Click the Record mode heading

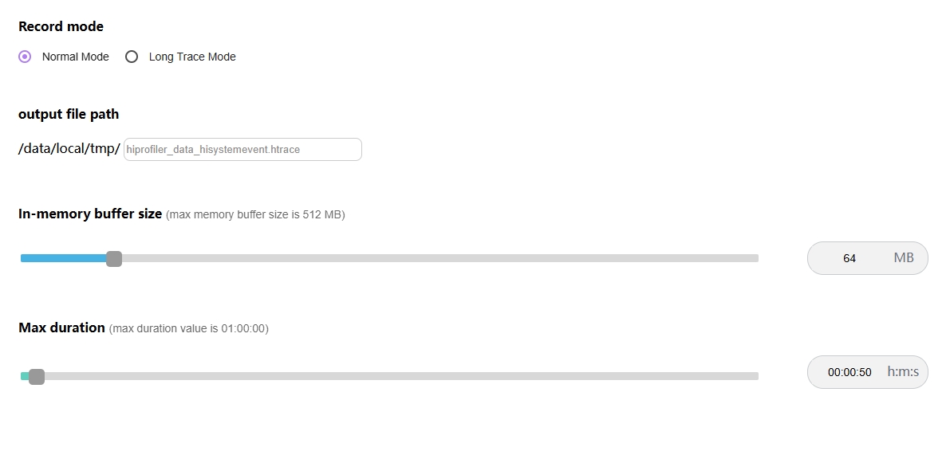61,26
